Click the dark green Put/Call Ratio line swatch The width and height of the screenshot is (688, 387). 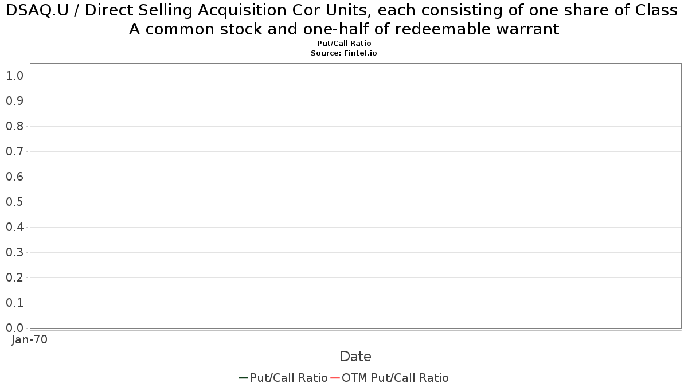(243, 378)
